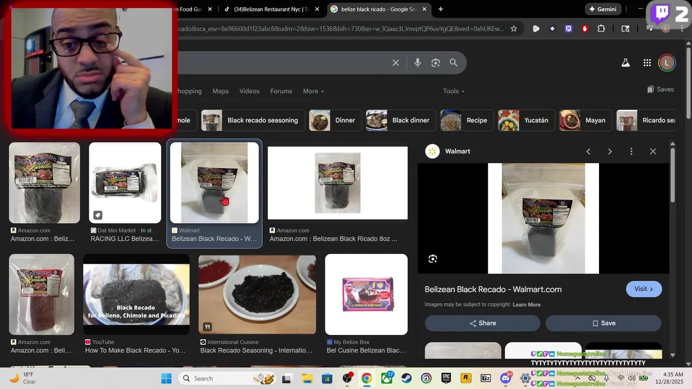Launch Epic Games from the taskbar
Image resolution: width=692 pixels, height=389 pixels.
446,378
